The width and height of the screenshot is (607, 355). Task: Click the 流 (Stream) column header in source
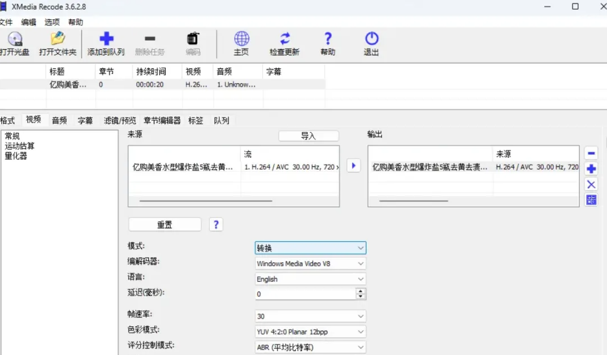pyautogui.click(x=290, y=154)
